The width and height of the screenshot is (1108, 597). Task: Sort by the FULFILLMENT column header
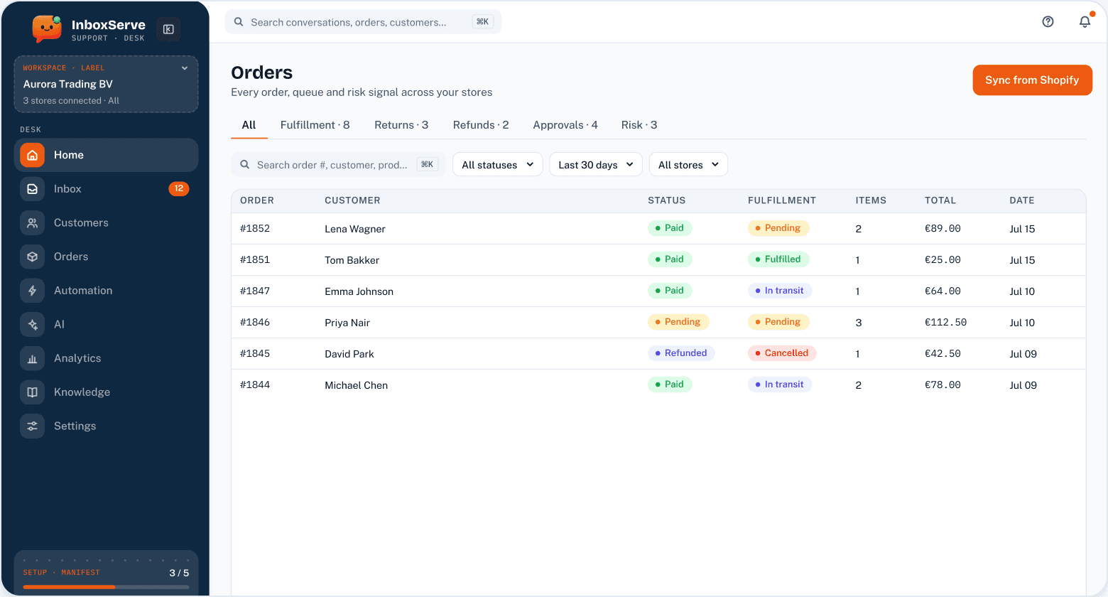pos(782,200)
